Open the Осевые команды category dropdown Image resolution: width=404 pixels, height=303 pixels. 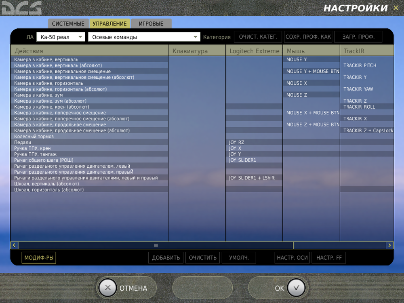click(143, 36)
